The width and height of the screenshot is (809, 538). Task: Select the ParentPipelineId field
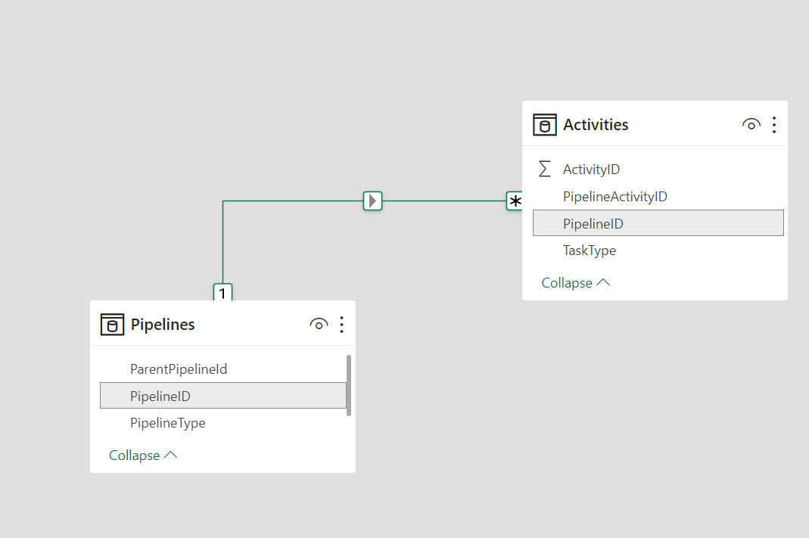(x=223, y=369)
